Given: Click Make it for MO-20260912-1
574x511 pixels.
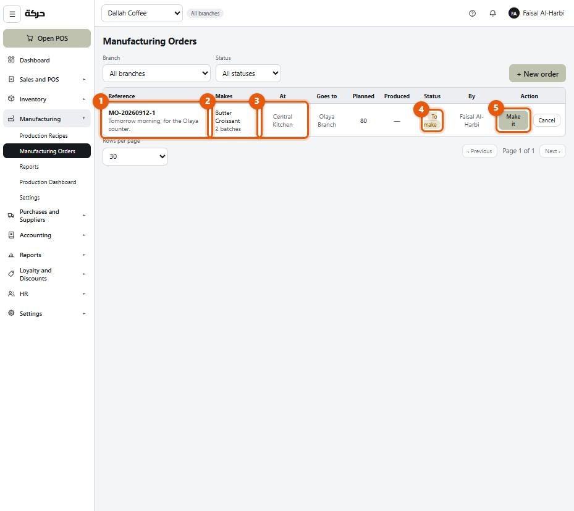Looking at the screenshot, I should [x=513, y=120].
